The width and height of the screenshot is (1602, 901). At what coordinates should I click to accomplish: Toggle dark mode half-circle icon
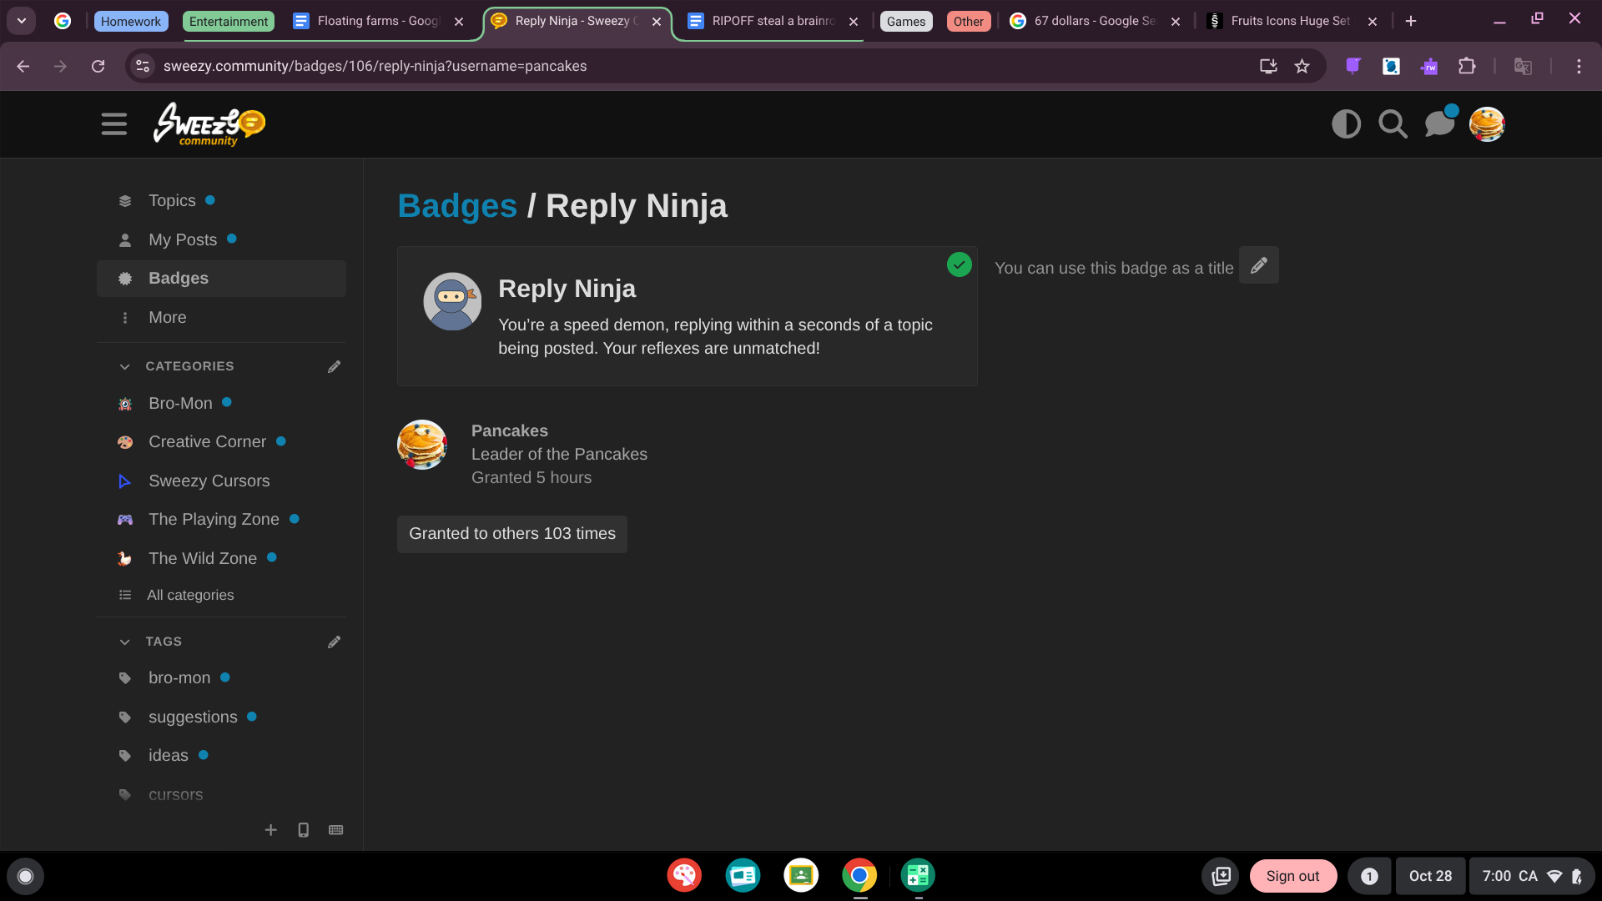point(1346,124)
